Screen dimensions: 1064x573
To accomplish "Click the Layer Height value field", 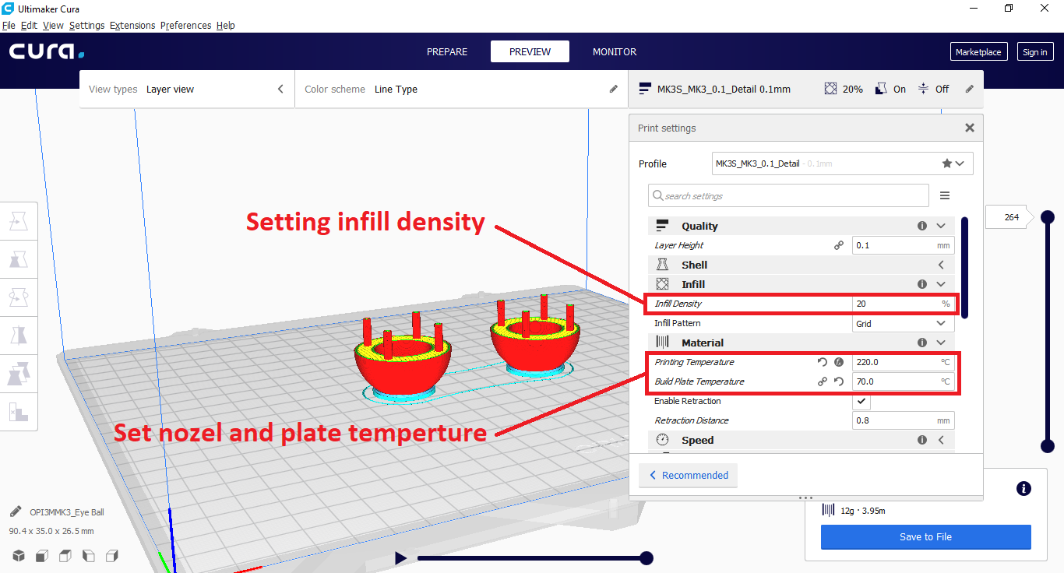I will tap(903, 245).
